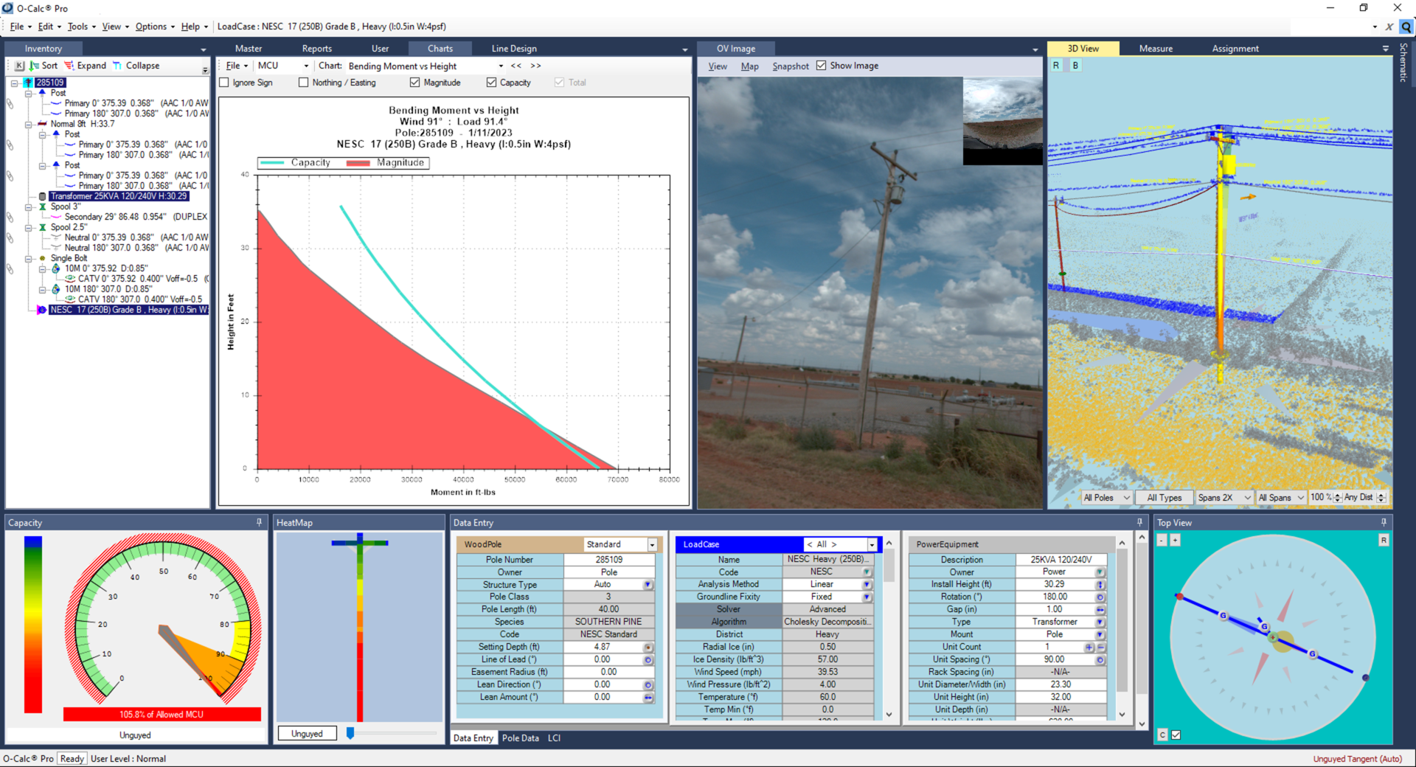Click the Expand icon in the Inventory panel
This screenshot has height=767, width=1416.
72,66
